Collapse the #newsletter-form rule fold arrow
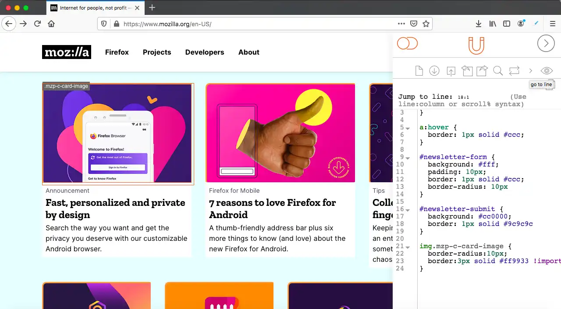 coord(408,158)
